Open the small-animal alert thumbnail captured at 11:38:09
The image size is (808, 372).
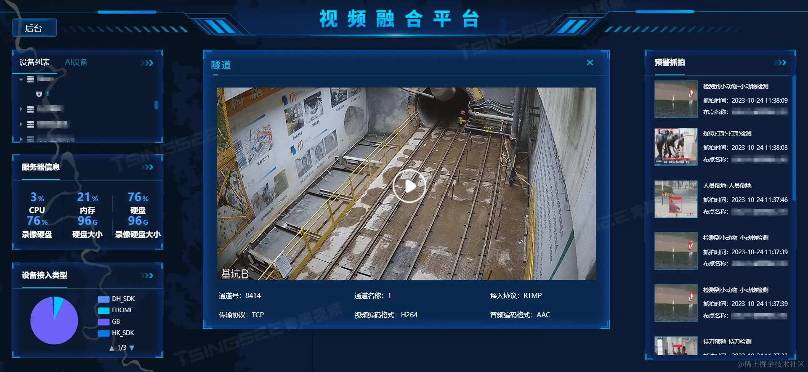coord(676,99)
